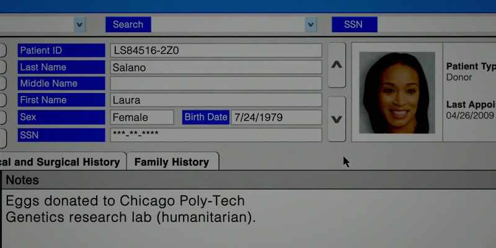Image resolution: width=496 pixels, height=248 pixels.
Task: Click the Patient Type value 'Donor'
Action: coord(459,77)
